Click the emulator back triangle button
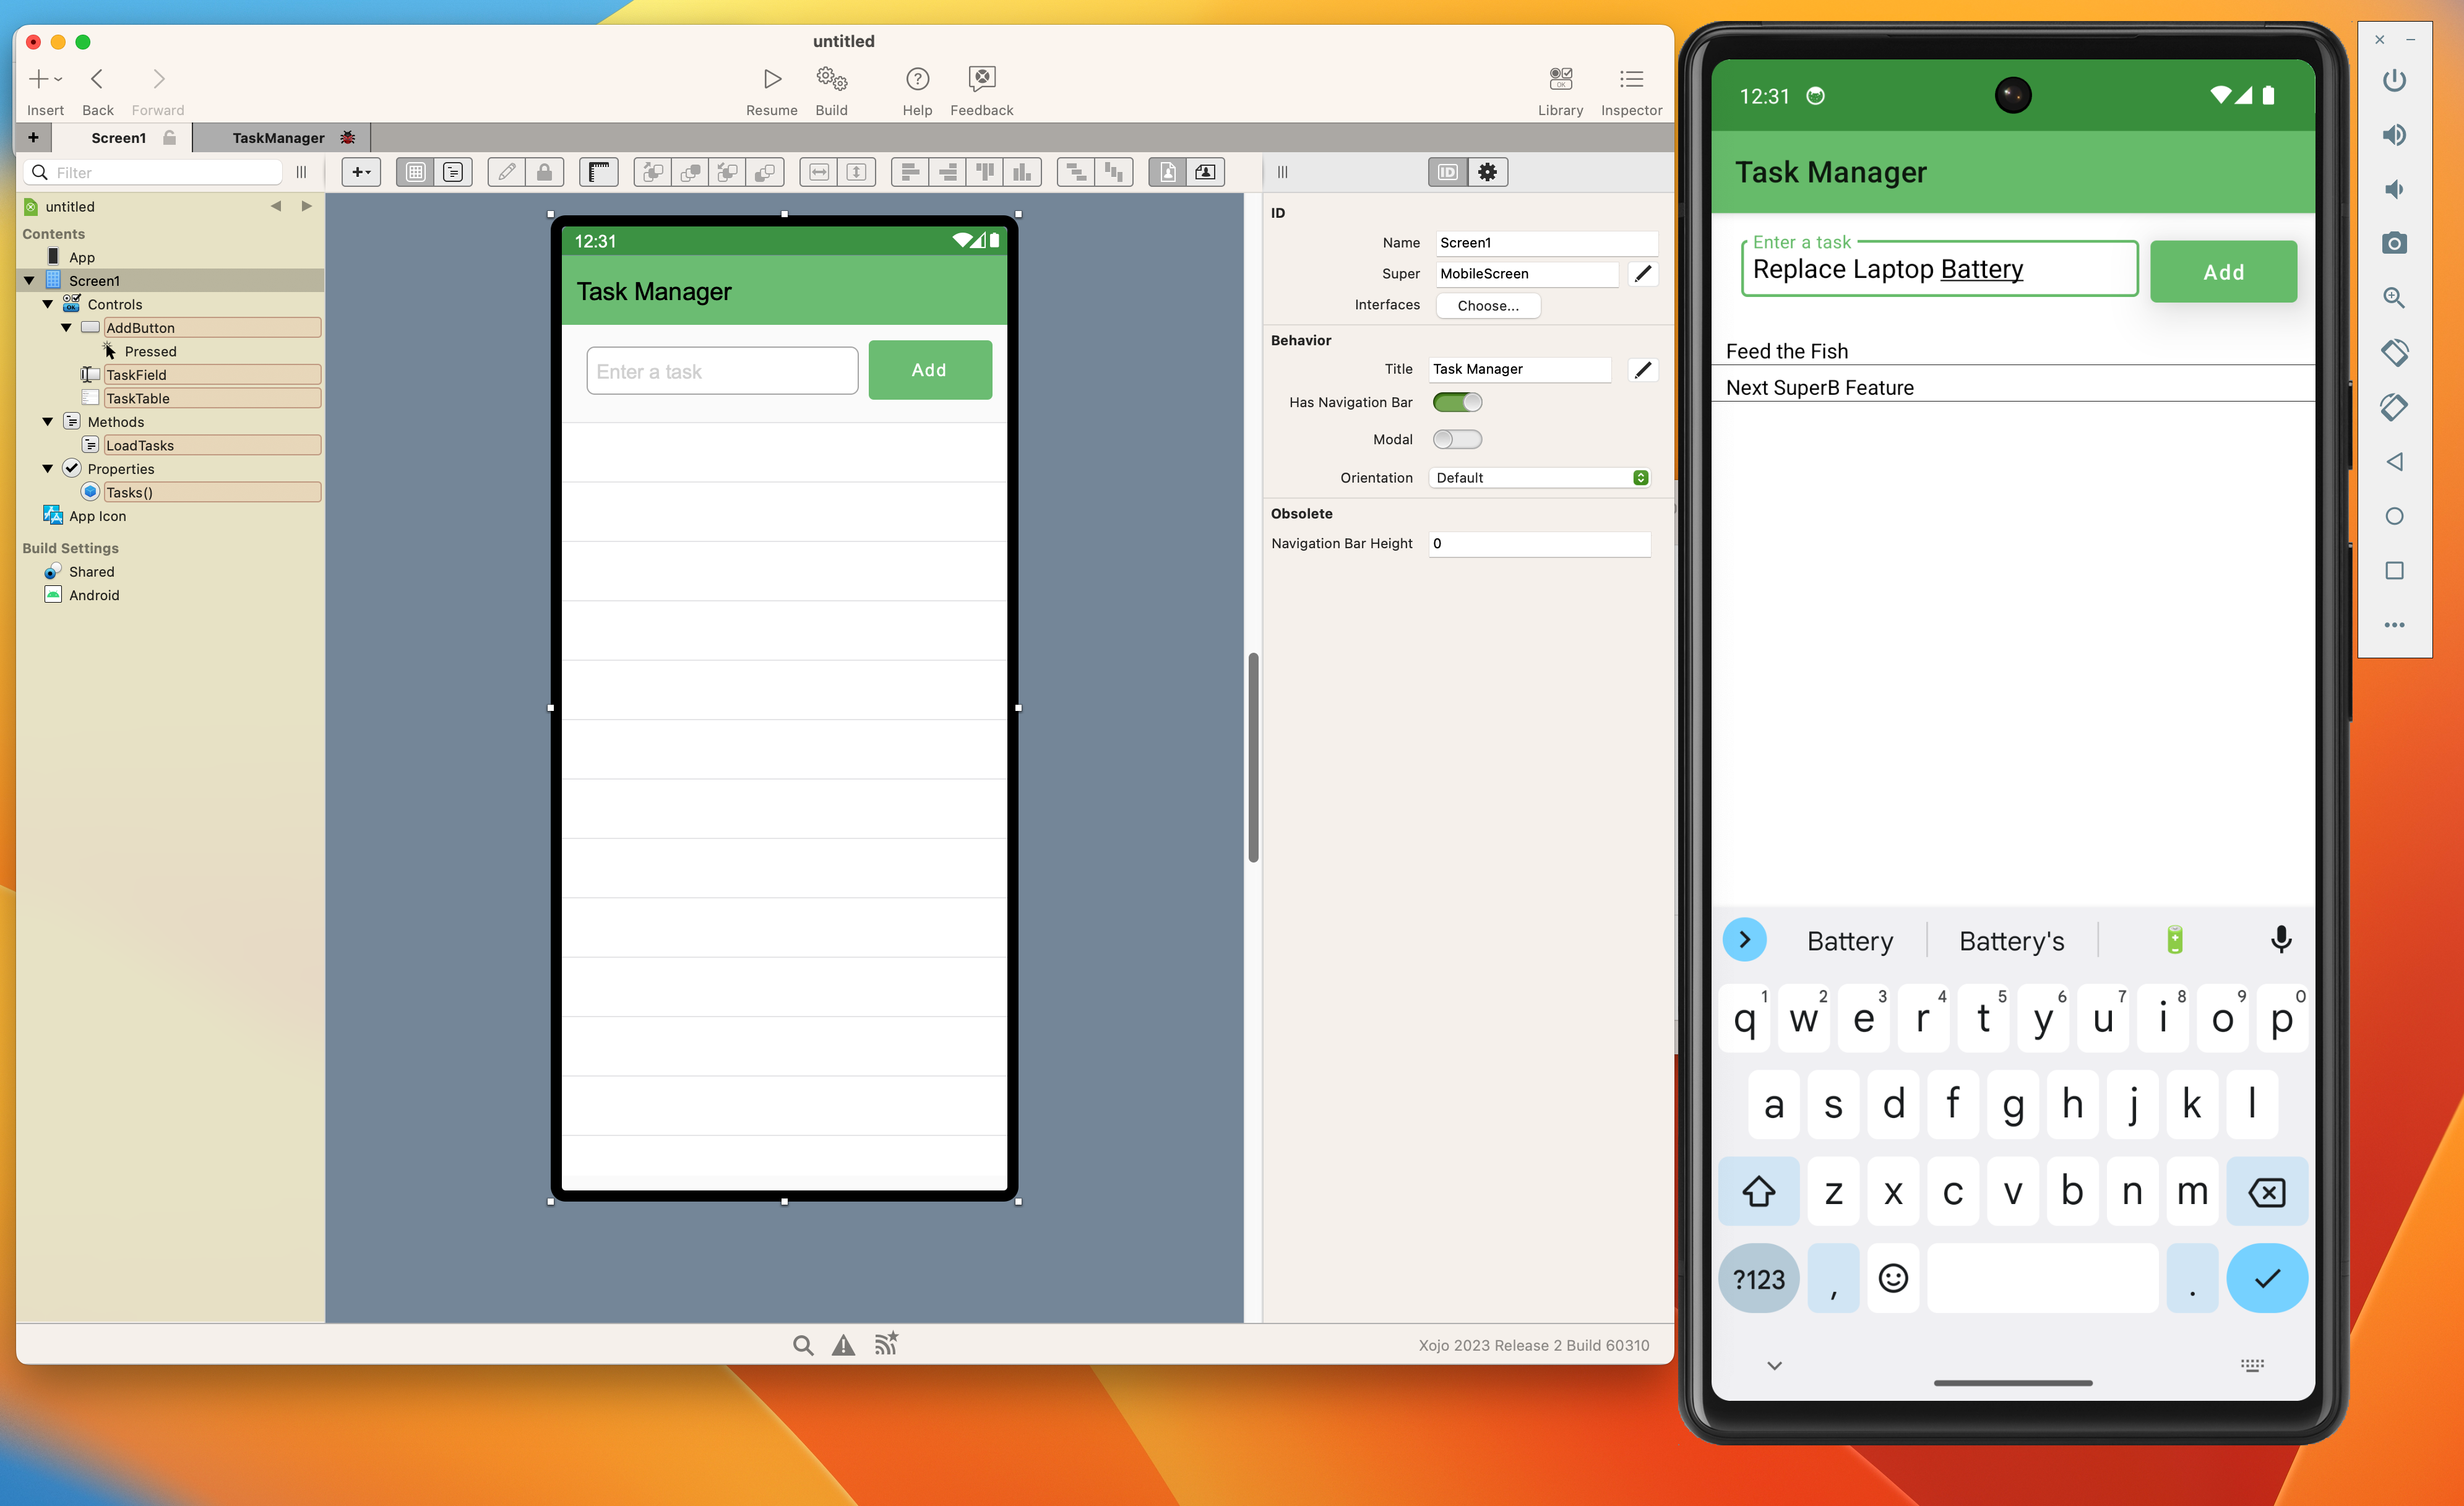The height and width of the screenshot is (1506, 2464). coord(2394,461)
